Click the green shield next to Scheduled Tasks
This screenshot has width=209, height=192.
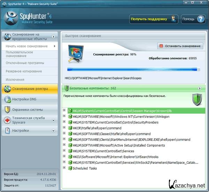(70, 168)
